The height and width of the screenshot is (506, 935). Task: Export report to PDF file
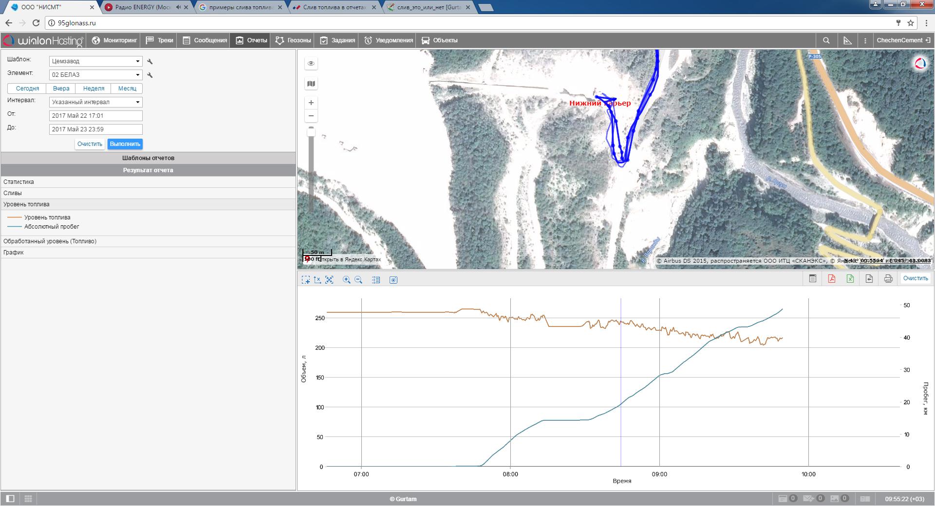831,279
